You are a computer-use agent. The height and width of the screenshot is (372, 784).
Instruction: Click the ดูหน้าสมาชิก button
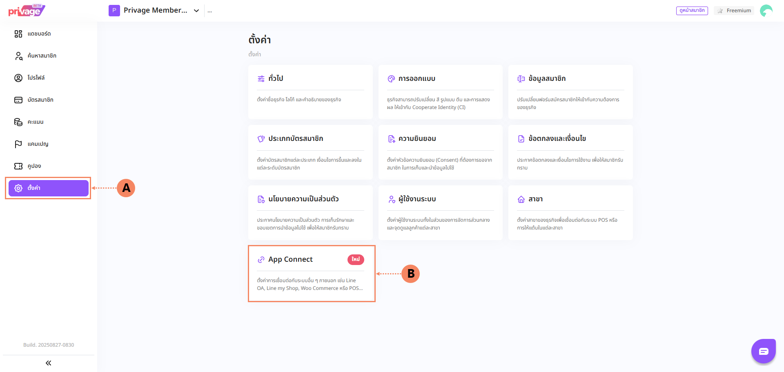coord(692,11)
